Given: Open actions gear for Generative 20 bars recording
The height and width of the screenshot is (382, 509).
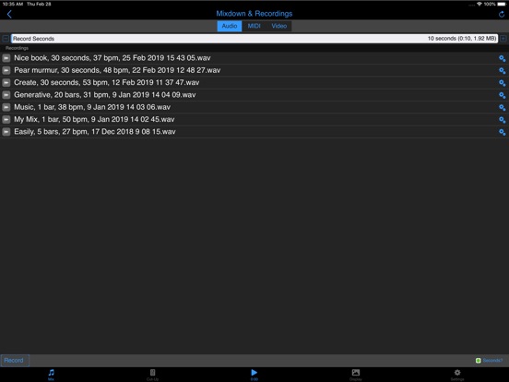Looking at the screenshot, I should point(502,95).
